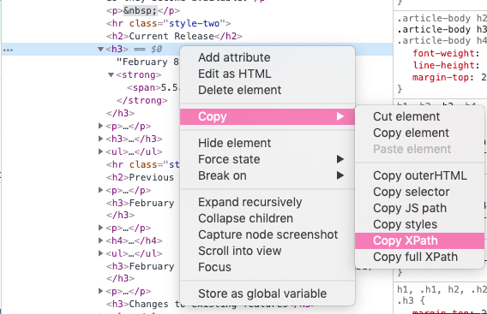The image size is (487, 314).
Task: Choose Cut element in submenu
Action: click(x=419, y=116)
